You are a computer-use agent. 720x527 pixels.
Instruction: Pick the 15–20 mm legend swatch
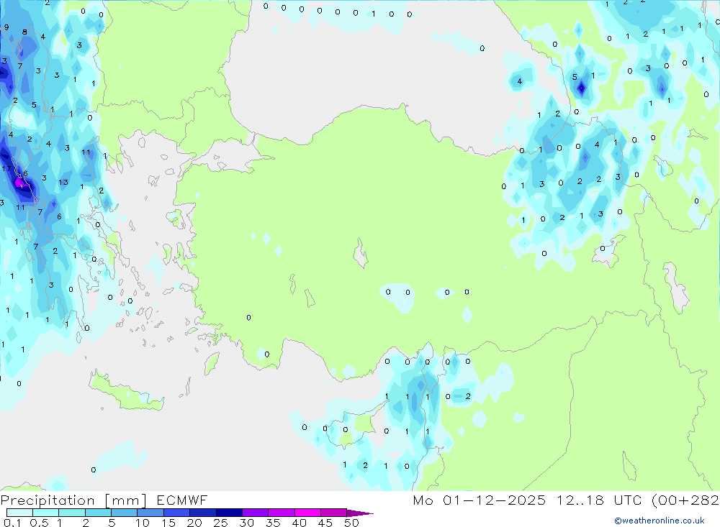point(176,513)
